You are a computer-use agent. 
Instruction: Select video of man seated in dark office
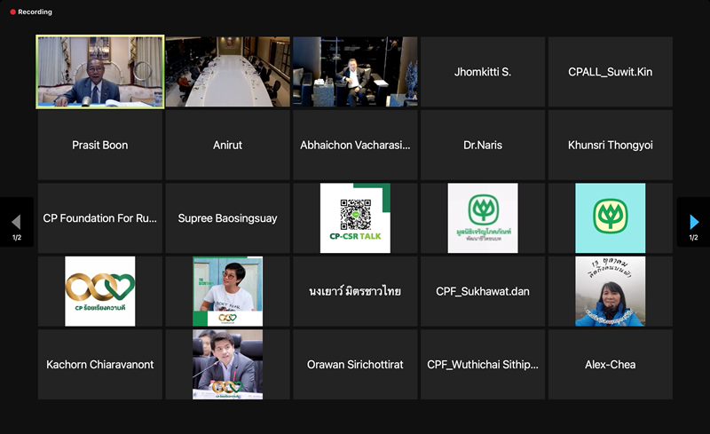pyautogui.click(x=355, y=72)
